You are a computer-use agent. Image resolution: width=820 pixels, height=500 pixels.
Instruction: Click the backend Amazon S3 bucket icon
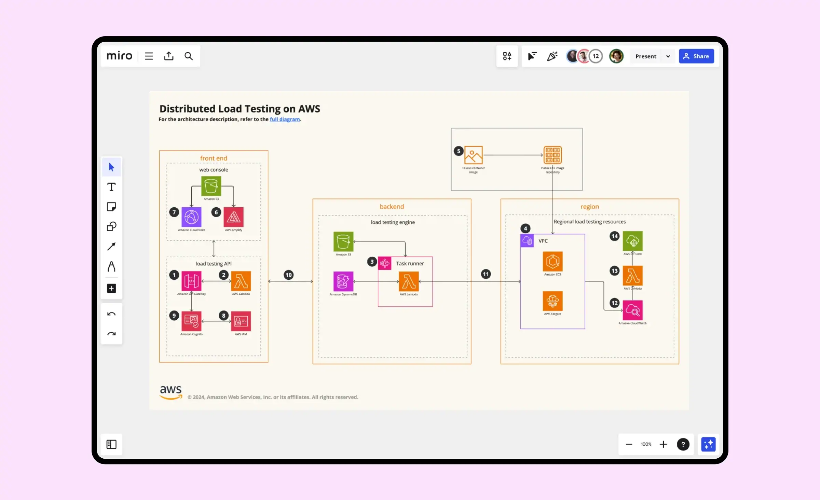[x=343, y=241]
